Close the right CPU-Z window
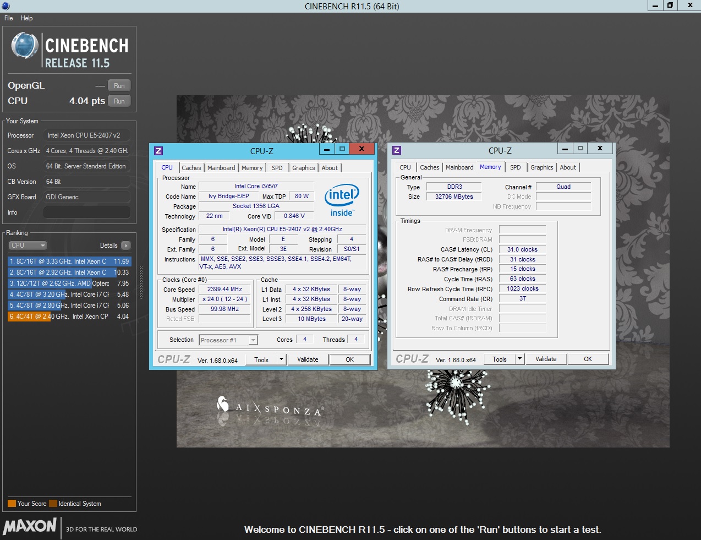The width and height of the screenshot is (701, 540). coord(600,149)
